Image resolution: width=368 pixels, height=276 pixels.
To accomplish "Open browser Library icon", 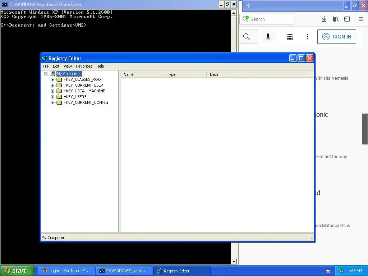I will (336, 19).
